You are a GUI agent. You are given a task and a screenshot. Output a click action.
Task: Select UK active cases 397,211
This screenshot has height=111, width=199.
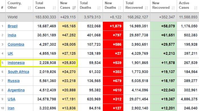click(x=191, y=53)
